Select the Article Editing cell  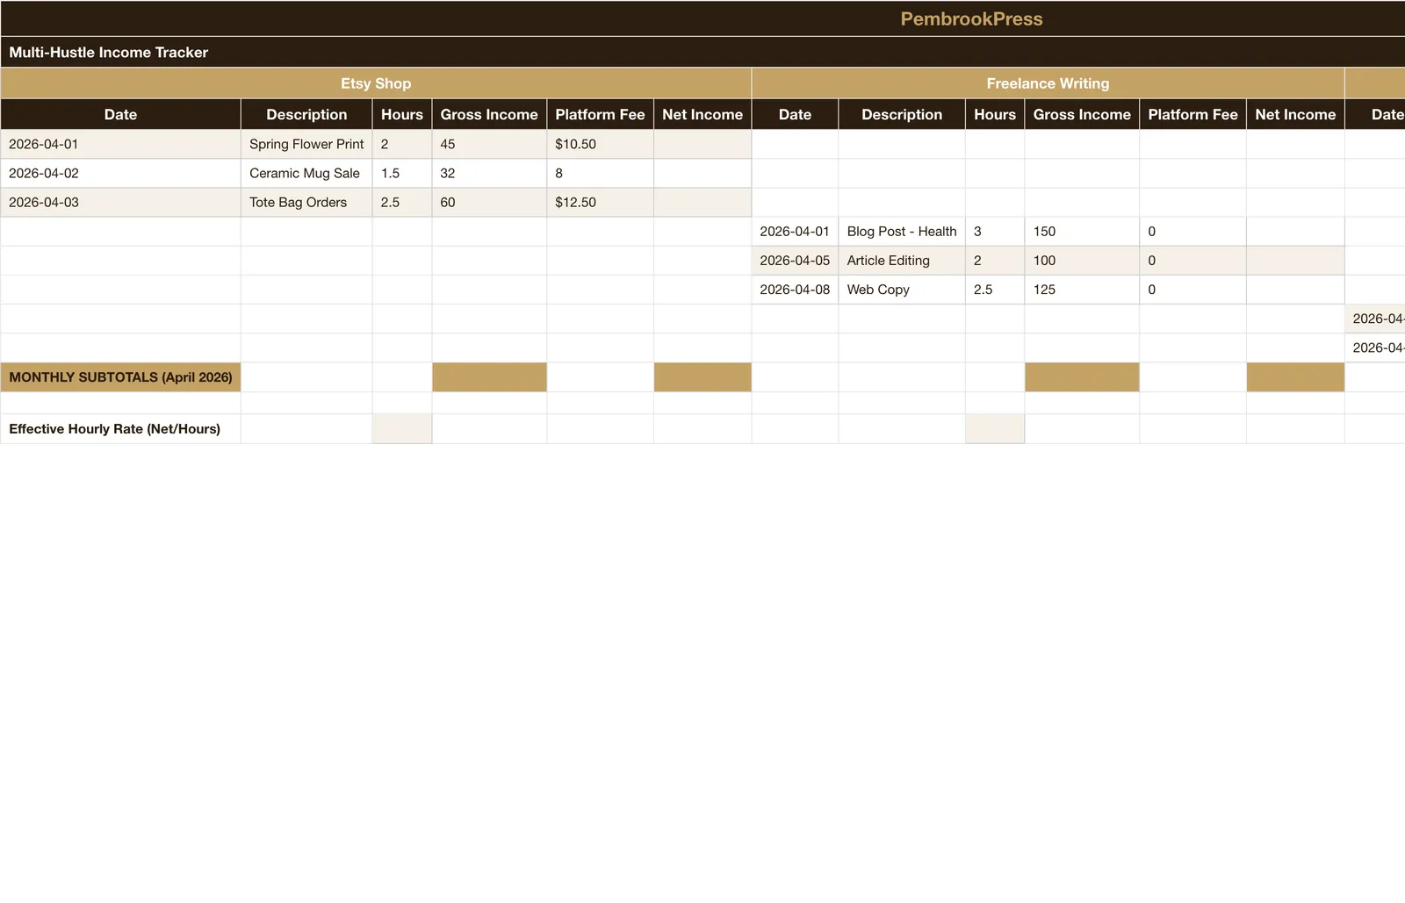point(902,260)
